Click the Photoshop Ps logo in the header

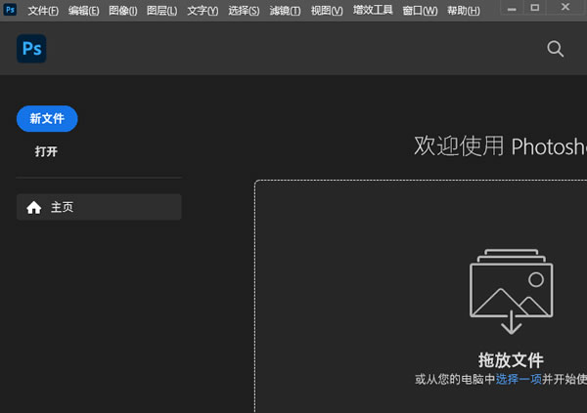point(31,49)
